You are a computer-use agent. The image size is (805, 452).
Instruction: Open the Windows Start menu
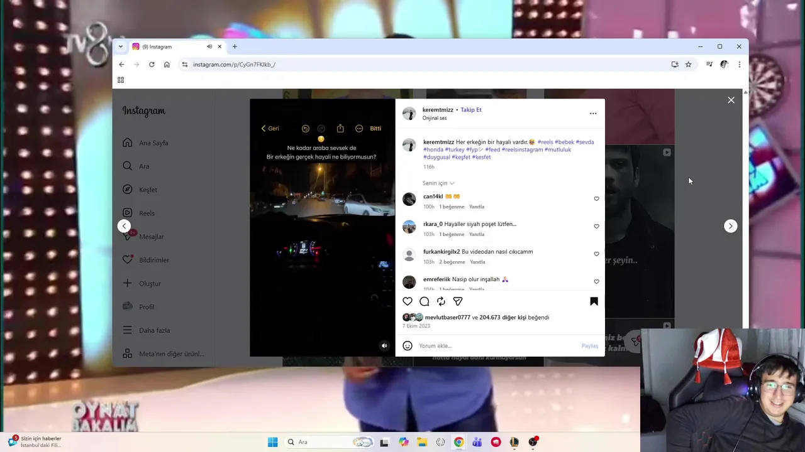click(x=272, y=442)
